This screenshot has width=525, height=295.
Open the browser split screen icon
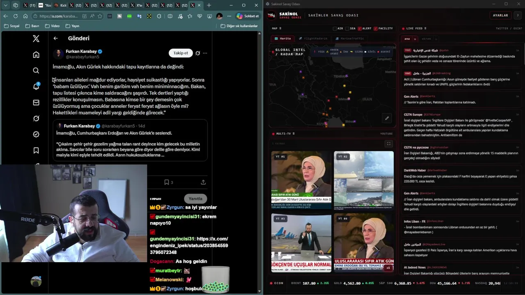click(x=170, y=16)
